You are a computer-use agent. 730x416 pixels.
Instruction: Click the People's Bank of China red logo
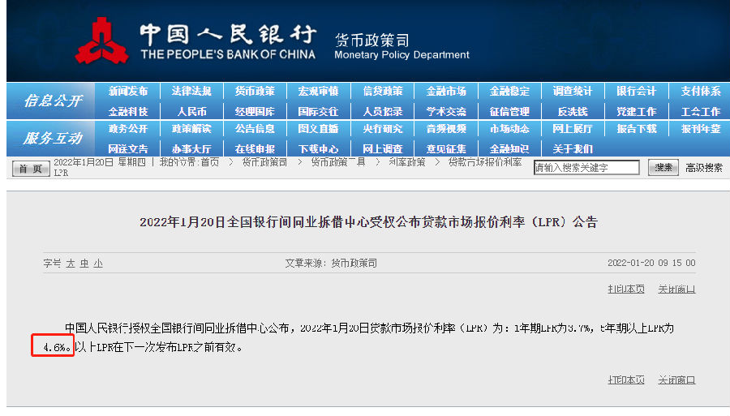tap(101, 41)
